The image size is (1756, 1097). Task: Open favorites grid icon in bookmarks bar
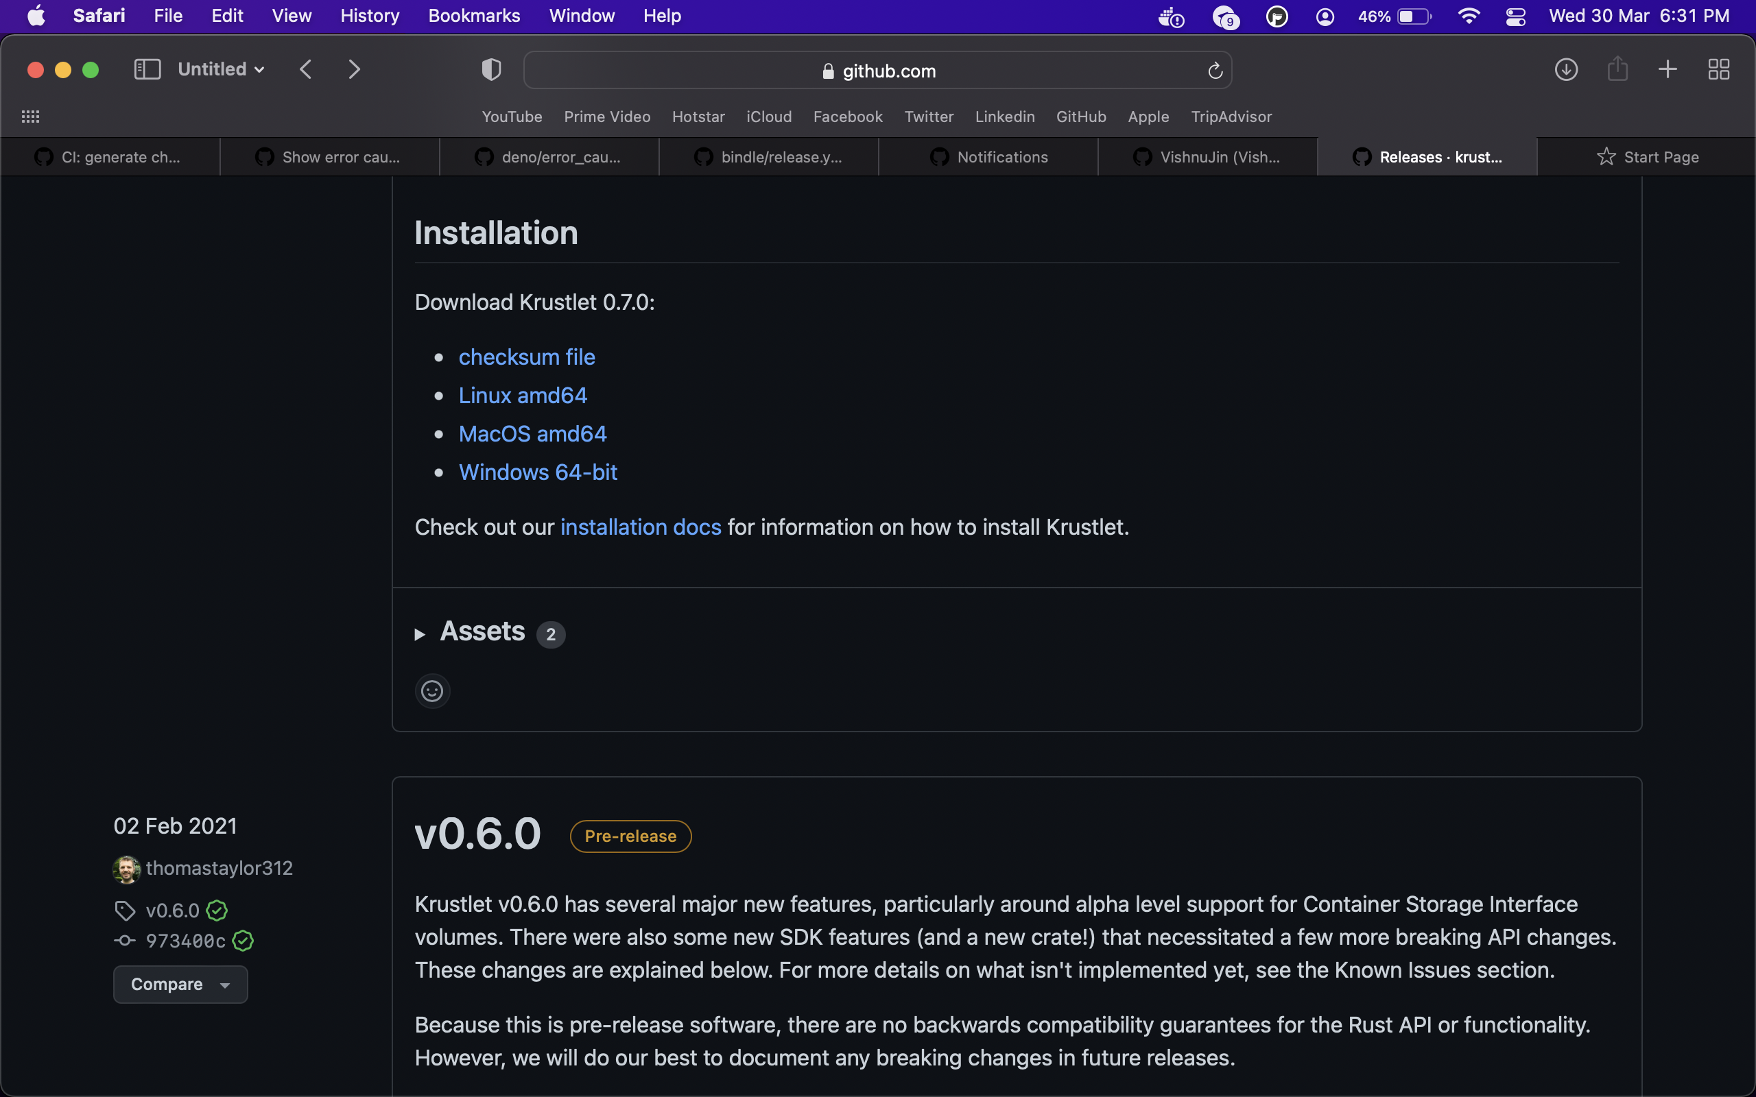coord(30,117)
